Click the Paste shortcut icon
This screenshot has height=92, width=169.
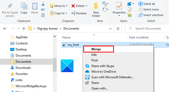tap(43, 15)
